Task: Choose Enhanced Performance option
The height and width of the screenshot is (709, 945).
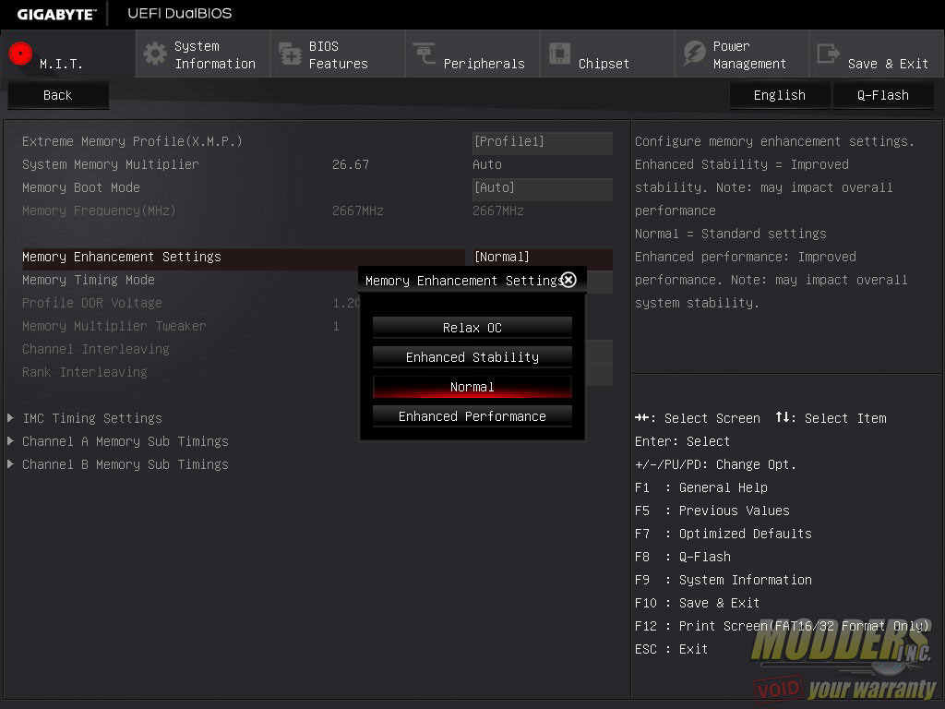Action: (472, 416)
